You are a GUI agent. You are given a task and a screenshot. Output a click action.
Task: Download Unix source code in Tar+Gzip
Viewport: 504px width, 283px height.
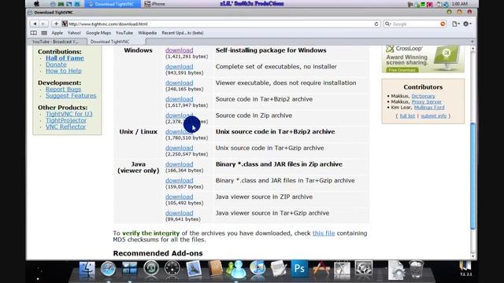[180, 148]
